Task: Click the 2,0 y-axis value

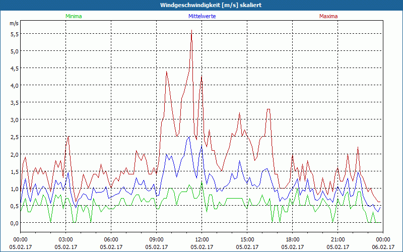Action: tap(15, 155)
